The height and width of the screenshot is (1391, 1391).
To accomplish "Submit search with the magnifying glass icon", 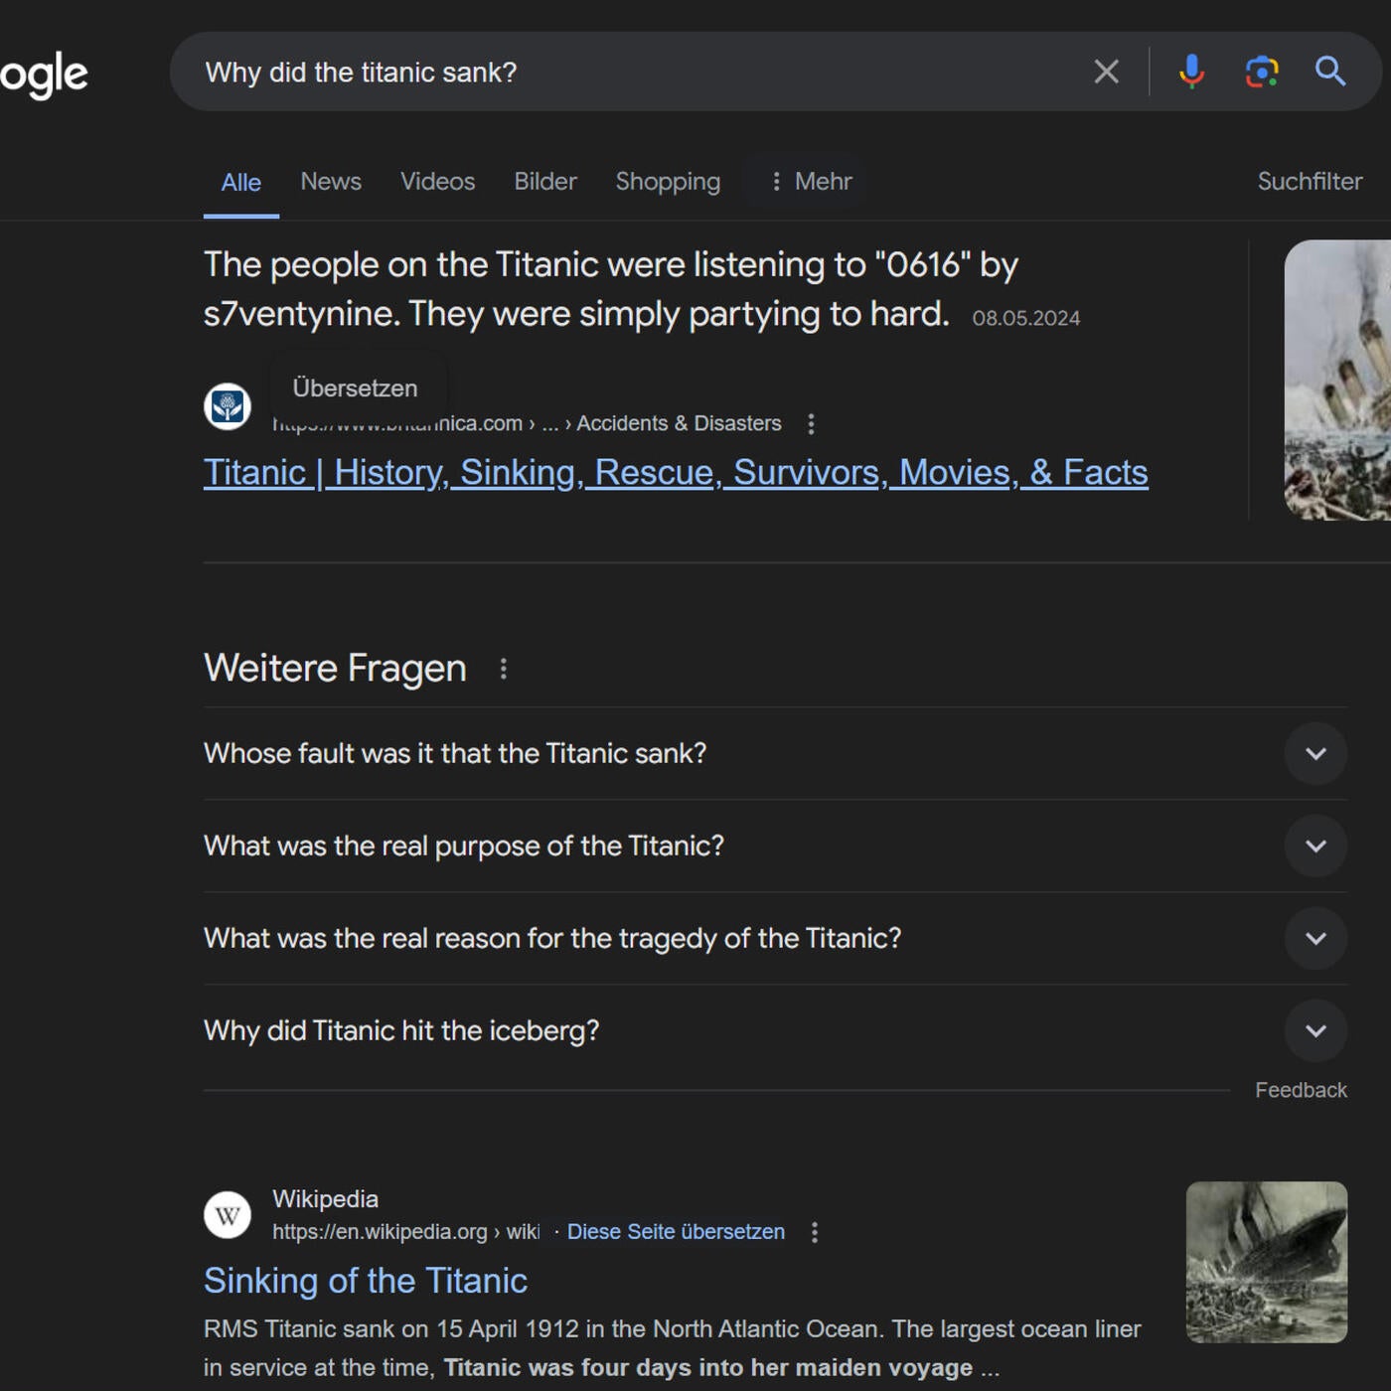I will click(1330, 72).
